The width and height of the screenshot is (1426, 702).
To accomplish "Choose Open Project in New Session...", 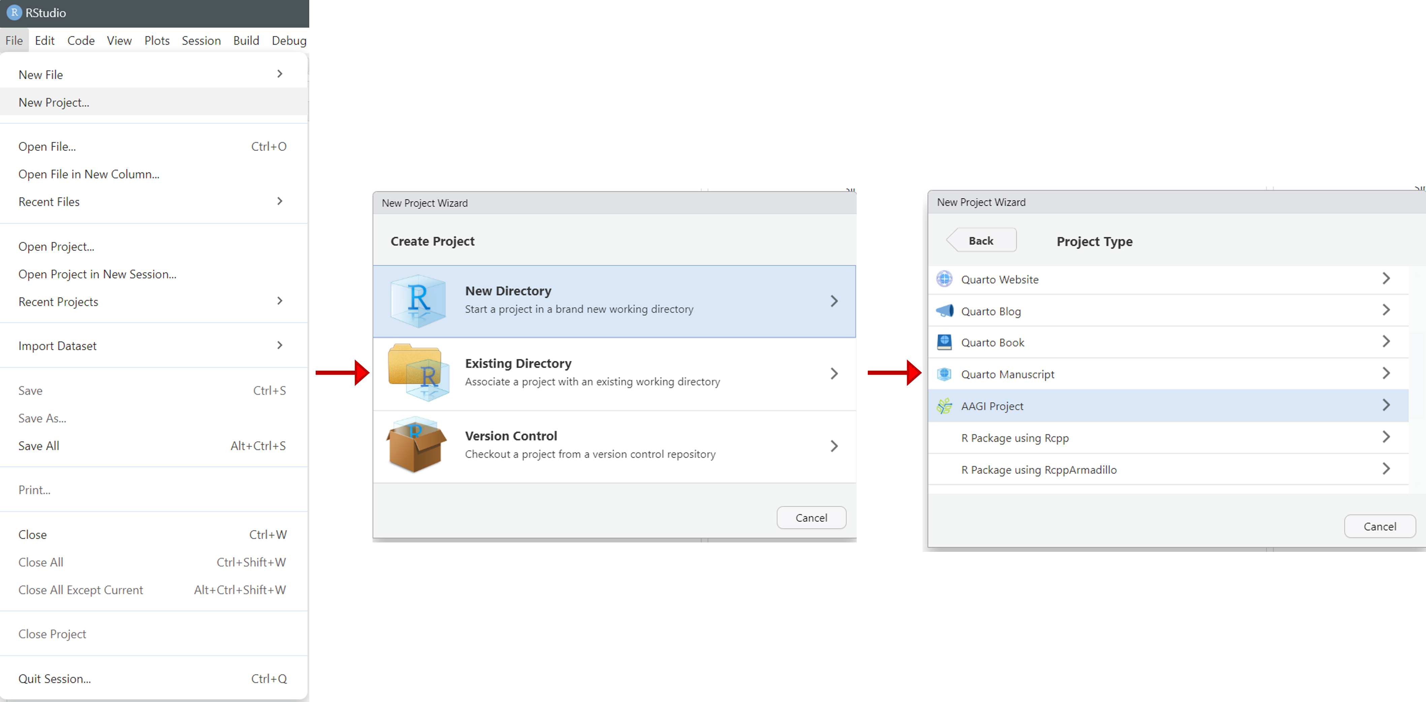I will (x=97, y=274).
